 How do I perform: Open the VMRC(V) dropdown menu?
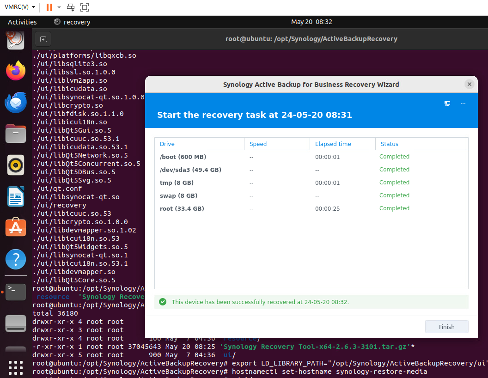click(19, 7)
